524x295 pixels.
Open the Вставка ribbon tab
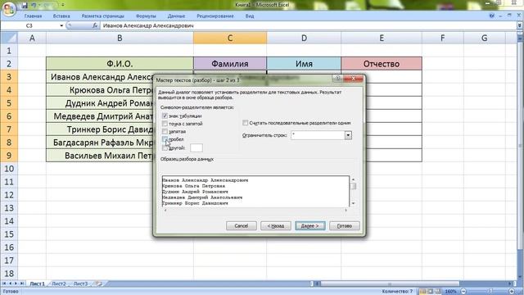[61, 16]
